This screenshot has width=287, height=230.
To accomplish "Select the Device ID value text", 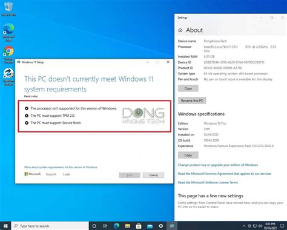I will 234,62.
